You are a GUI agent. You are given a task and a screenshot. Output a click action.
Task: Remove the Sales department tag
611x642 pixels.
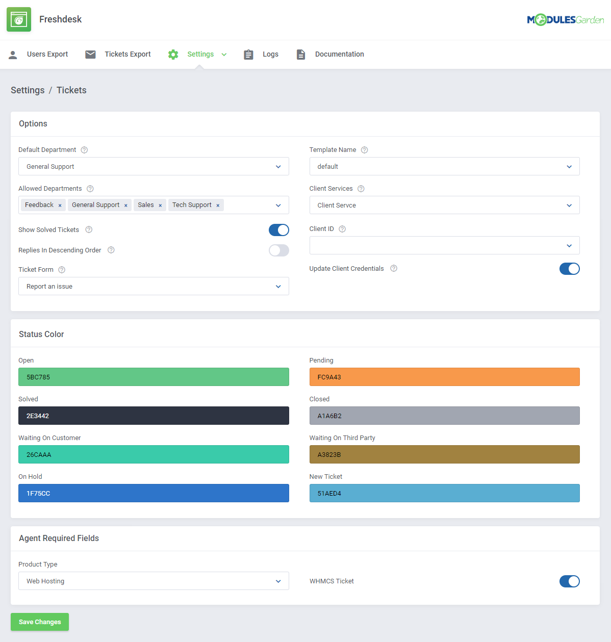[160, 205]
